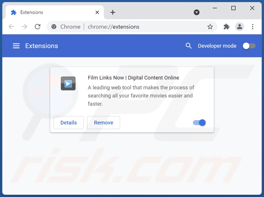Open the Extensions hamburger main menu

click(x=16, y=46)
